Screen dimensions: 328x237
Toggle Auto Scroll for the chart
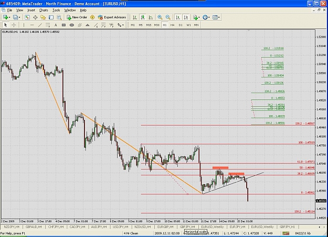click(178, 17)
